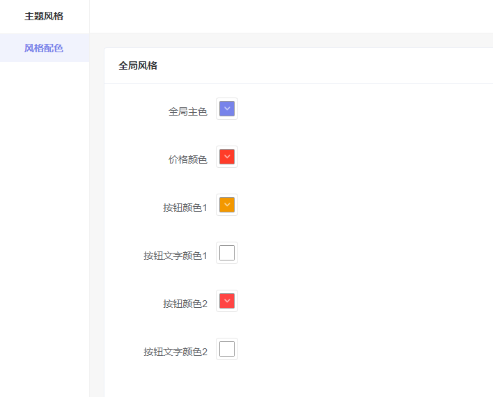Screen dimensions: 493x397
Task: Click the 按钮文字颜色2 field label
Action: [x=175, y=352]
